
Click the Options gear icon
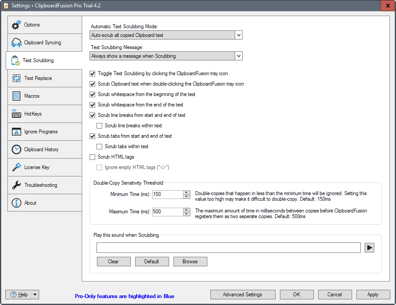click(x=17, y=25)
